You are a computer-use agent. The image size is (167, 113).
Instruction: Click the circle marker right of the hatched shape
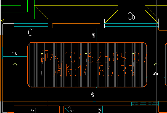(156, 65)
